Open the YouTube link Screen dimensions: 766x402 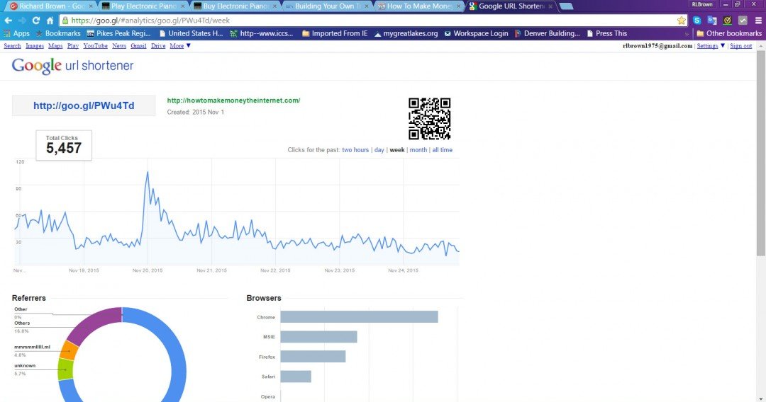(x=95, y=46)
